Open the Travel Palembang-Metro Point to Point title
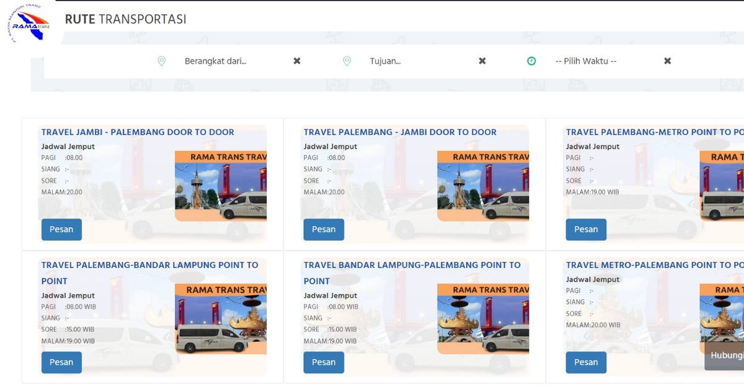Image resolution: width=744 pixels, height=390 pixels. coord(655,132)
